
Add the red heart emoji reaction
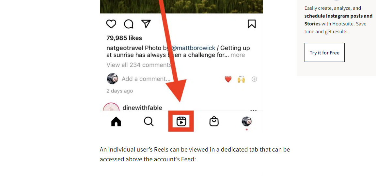pos(228,79)
